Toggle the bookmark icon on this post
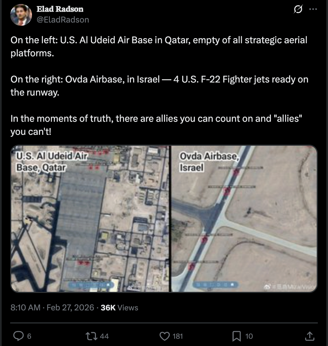Image resolution: width=328 pixels, height=346 pixels. tap(237, 336)
